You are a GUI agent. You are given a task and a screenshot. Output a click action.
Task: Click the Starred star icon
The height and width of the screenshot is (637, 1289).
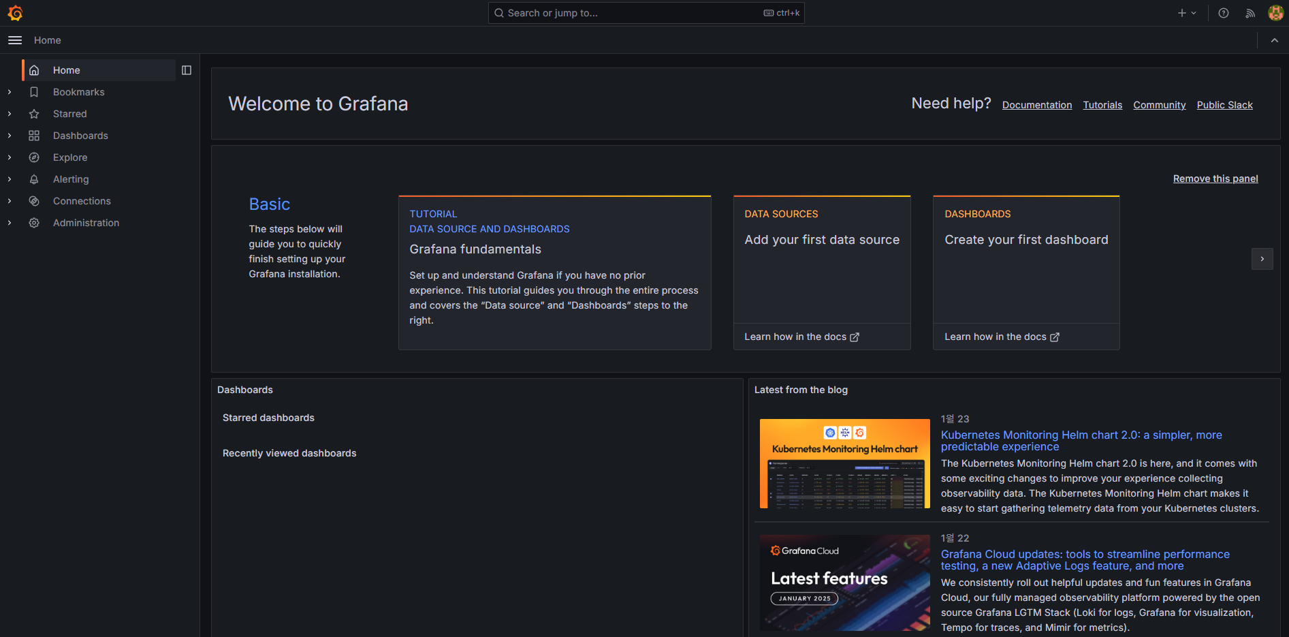pos(34,114)
